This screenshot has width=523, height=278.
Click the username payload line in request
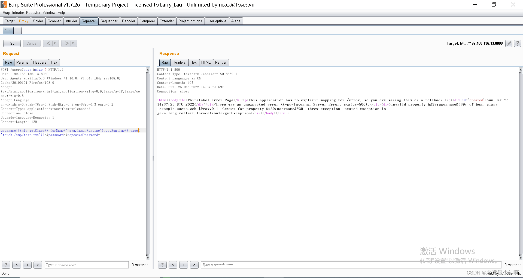click(x=70, y=131)
